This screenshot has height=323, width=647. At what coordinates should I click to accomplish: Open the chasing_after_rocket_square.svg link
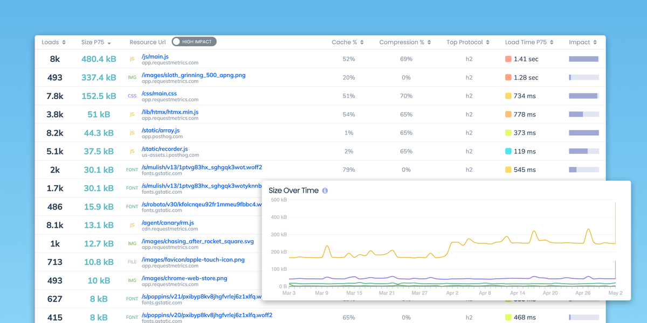[198, 241]
